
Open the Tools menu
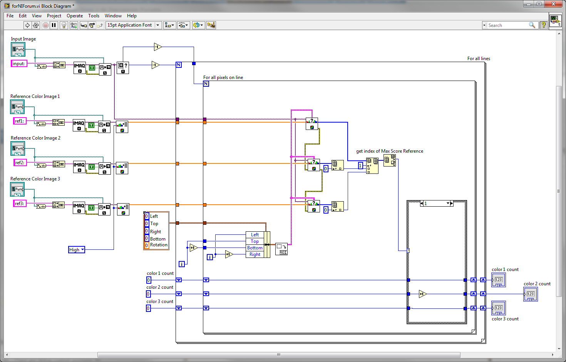pos(94,16)
